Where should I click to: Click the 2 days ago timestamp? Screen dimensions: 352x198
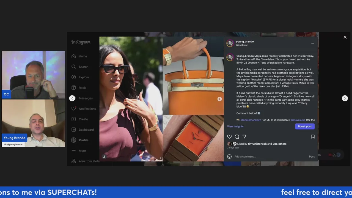[233, 148]
